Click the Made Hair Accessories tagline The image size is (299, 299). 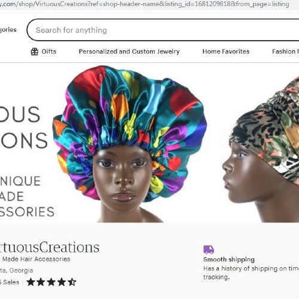[36, 259]
